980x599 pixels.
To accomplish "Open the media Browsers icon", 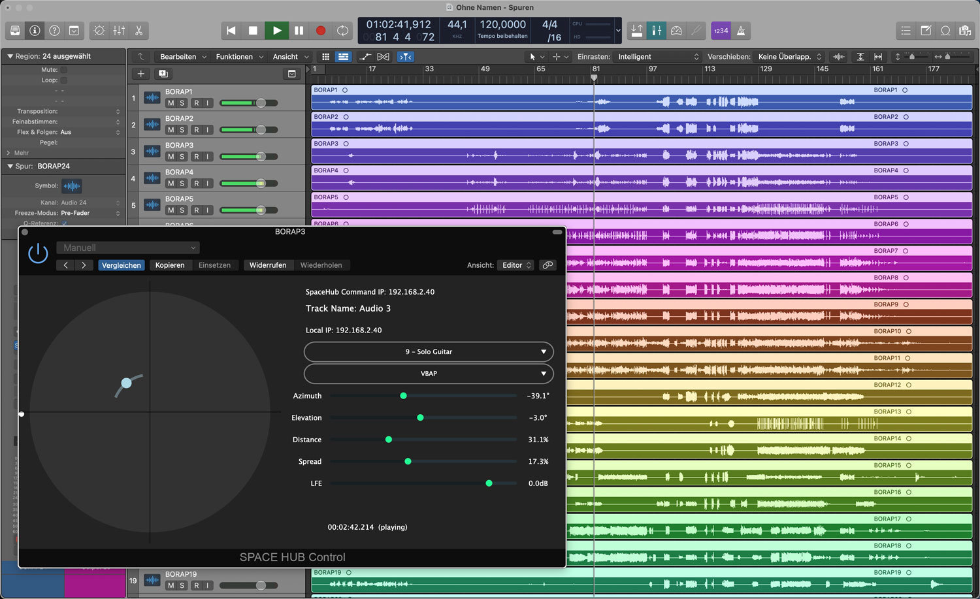I will tap(965, 31).
